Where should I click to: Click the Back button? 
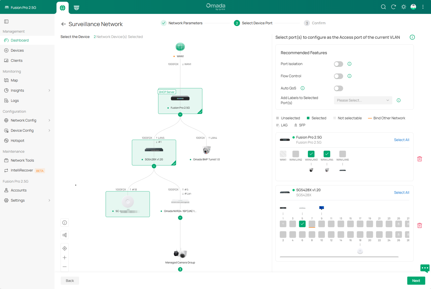click(x=70, y=281)
